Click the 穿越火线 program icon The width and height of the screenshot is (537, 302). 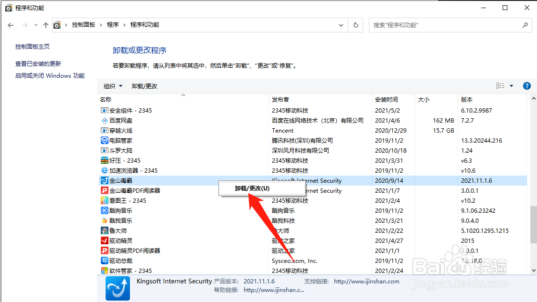coord(105,130)
